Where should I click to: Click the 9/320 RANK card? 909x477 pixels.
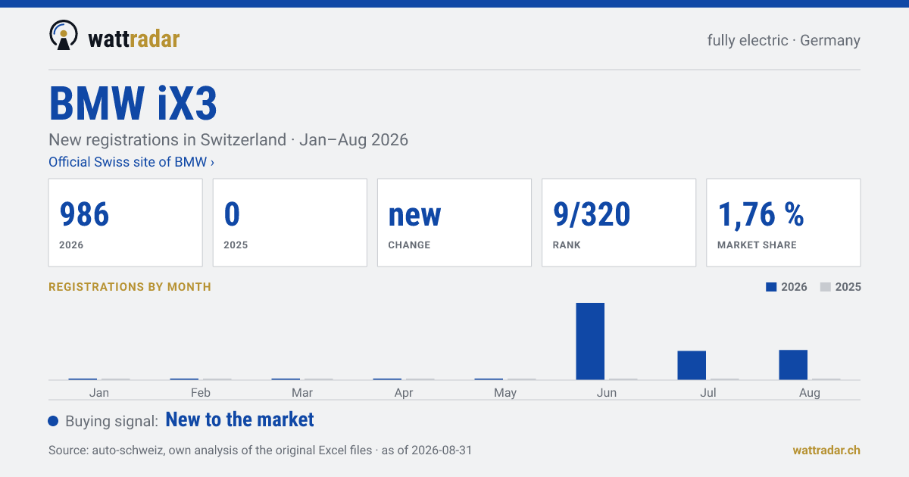tap(619, 223)
